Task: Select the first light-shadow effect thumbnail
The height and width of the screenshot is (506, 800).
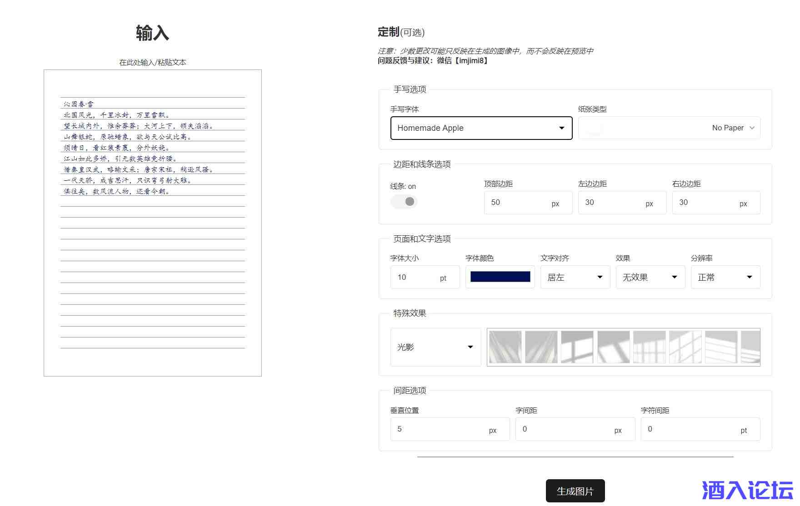Action: coord(505,347)
